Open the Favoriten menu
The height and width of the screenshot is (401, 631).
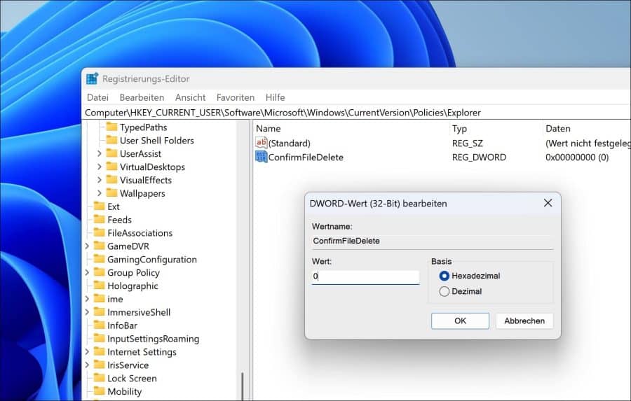pyautogui.click(x=235, y=97)
